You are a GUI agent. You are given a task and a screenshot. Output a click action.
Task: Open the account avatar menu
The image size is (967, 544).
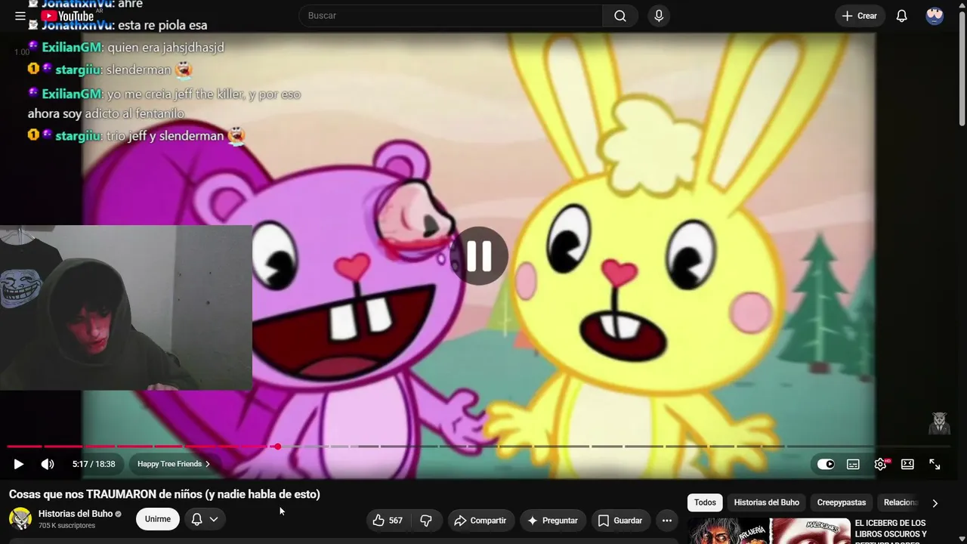click(x=935, y=16)
